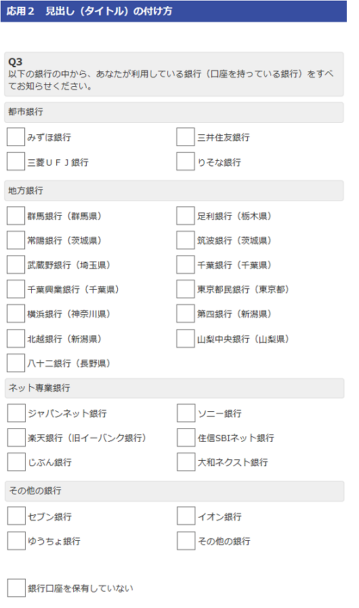Check the 山梨中央銀行（山梨県） checkbox
The width and height of the screenshot is (359, 608).
coord(186,339)
